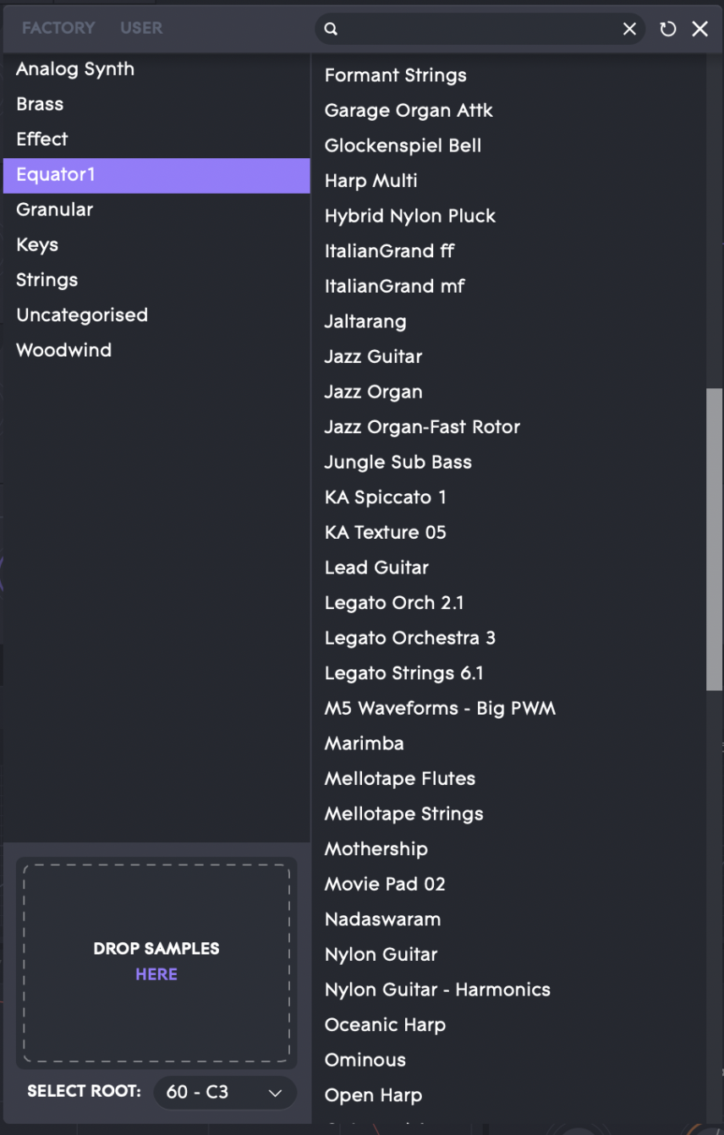
Task: Open the Select Root dropdown
Action: 225,1092
